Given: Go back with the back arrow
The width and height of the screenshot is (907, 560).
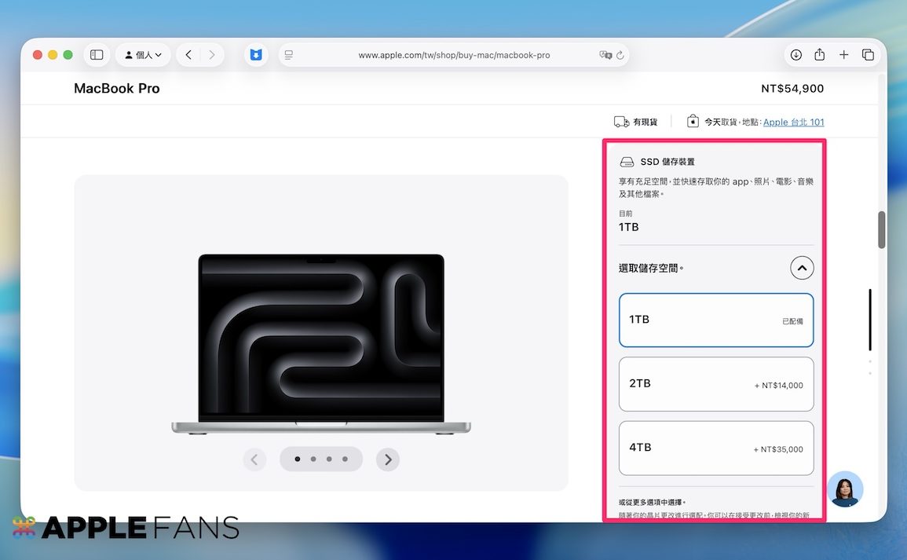Looking at the screenshot, I should point(188,55).
